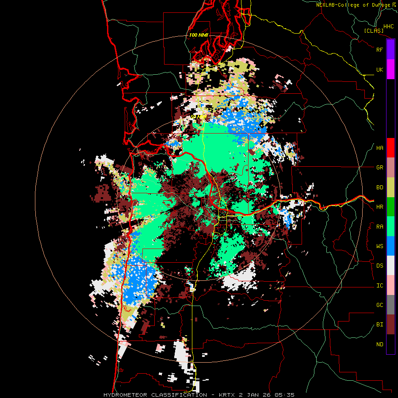Click the GR legend label
This screenshot has height=398, width=398.
pyautogui.click(x=379, y=168)
